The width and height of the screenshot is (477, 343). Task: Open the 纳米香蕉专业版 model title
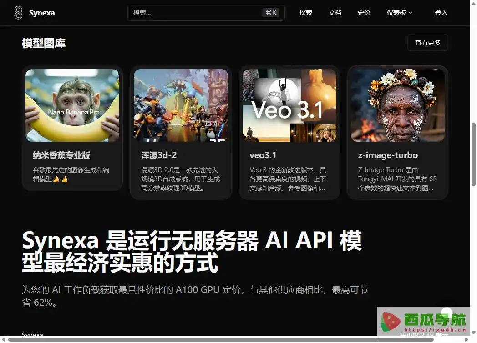point(61,155)
